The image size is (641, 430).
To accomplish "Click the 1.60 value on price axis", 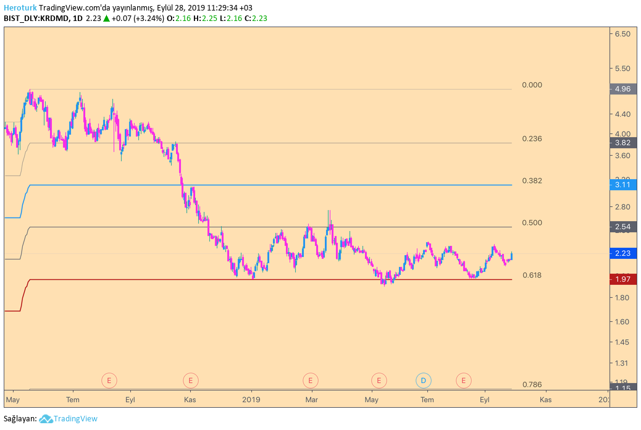I will (622, 322).
